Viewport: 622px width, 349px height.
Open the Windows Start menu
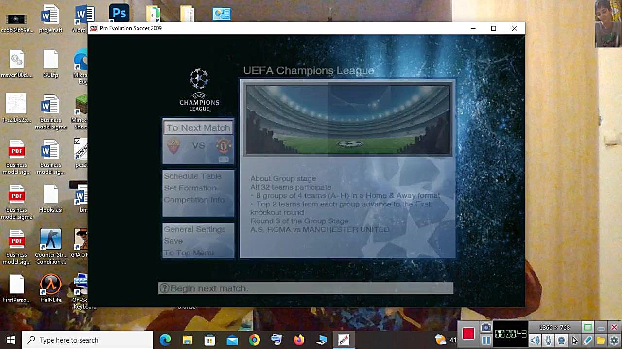[11, 340]
